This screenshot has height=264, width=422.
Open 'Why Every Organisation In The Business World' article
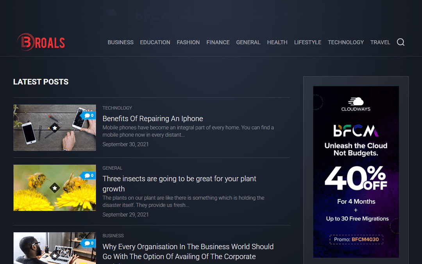click(188, 253)
